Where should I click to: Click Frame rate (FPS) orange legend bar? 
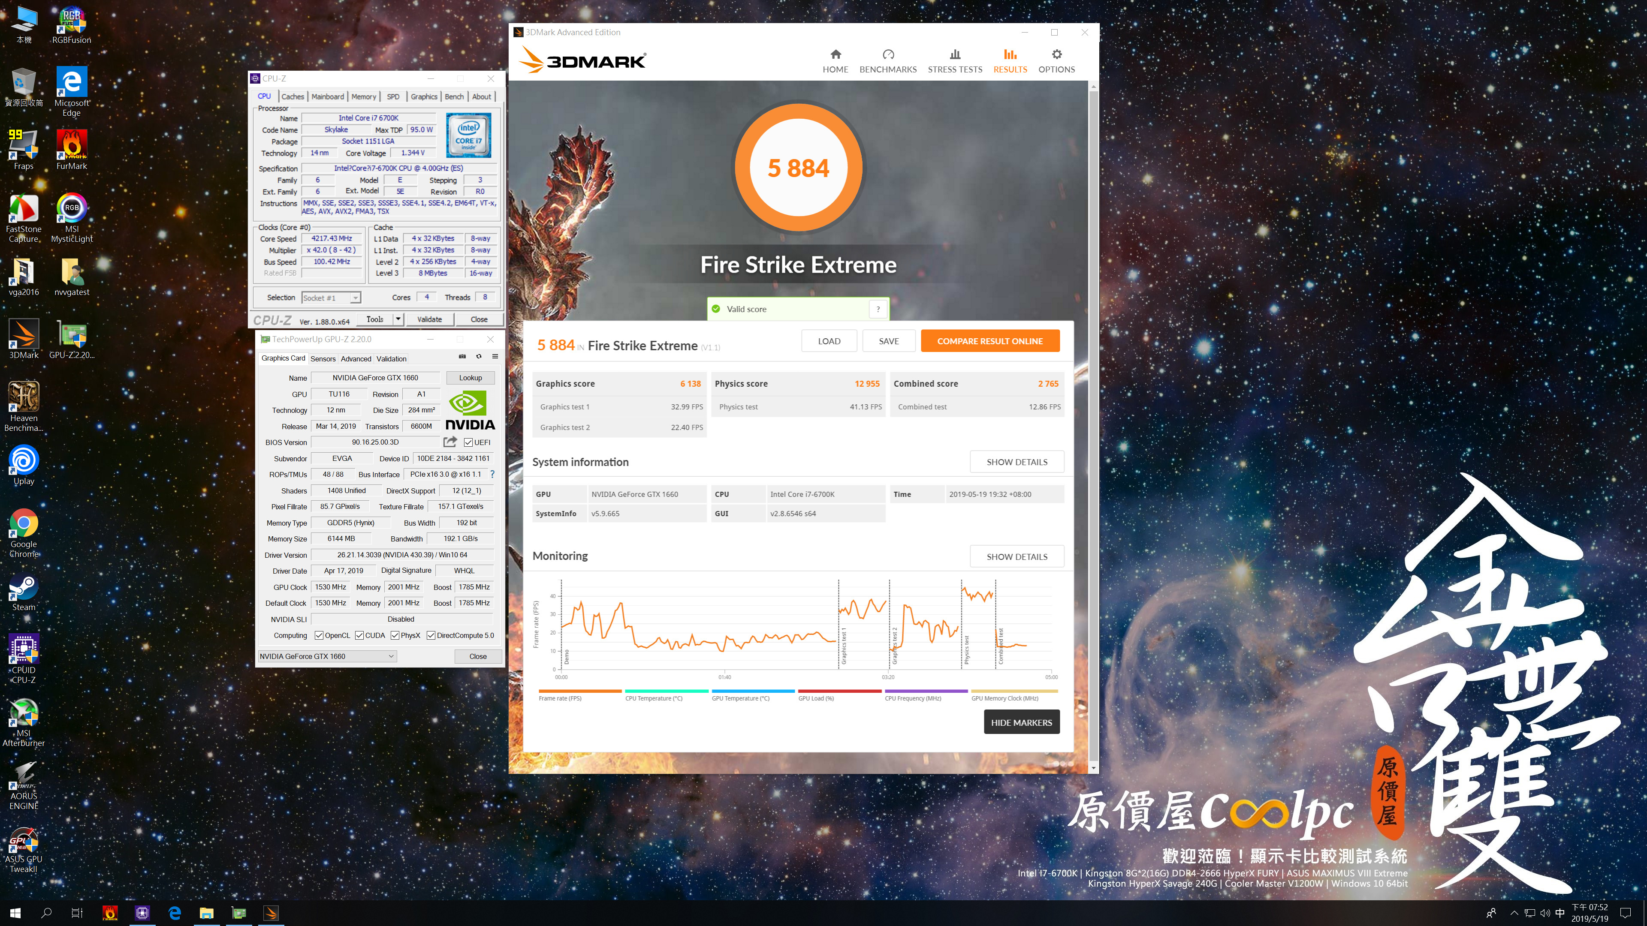coord(580,691)
